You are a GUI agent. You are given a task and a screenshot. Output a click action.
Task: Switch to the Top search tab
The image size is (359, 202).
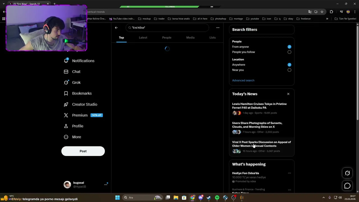[x=121, y=38]
